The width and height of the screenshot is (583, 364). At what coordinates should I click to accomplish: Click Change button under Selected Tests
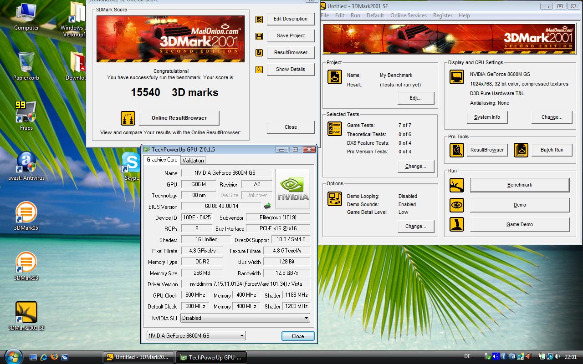pos(415,167)
